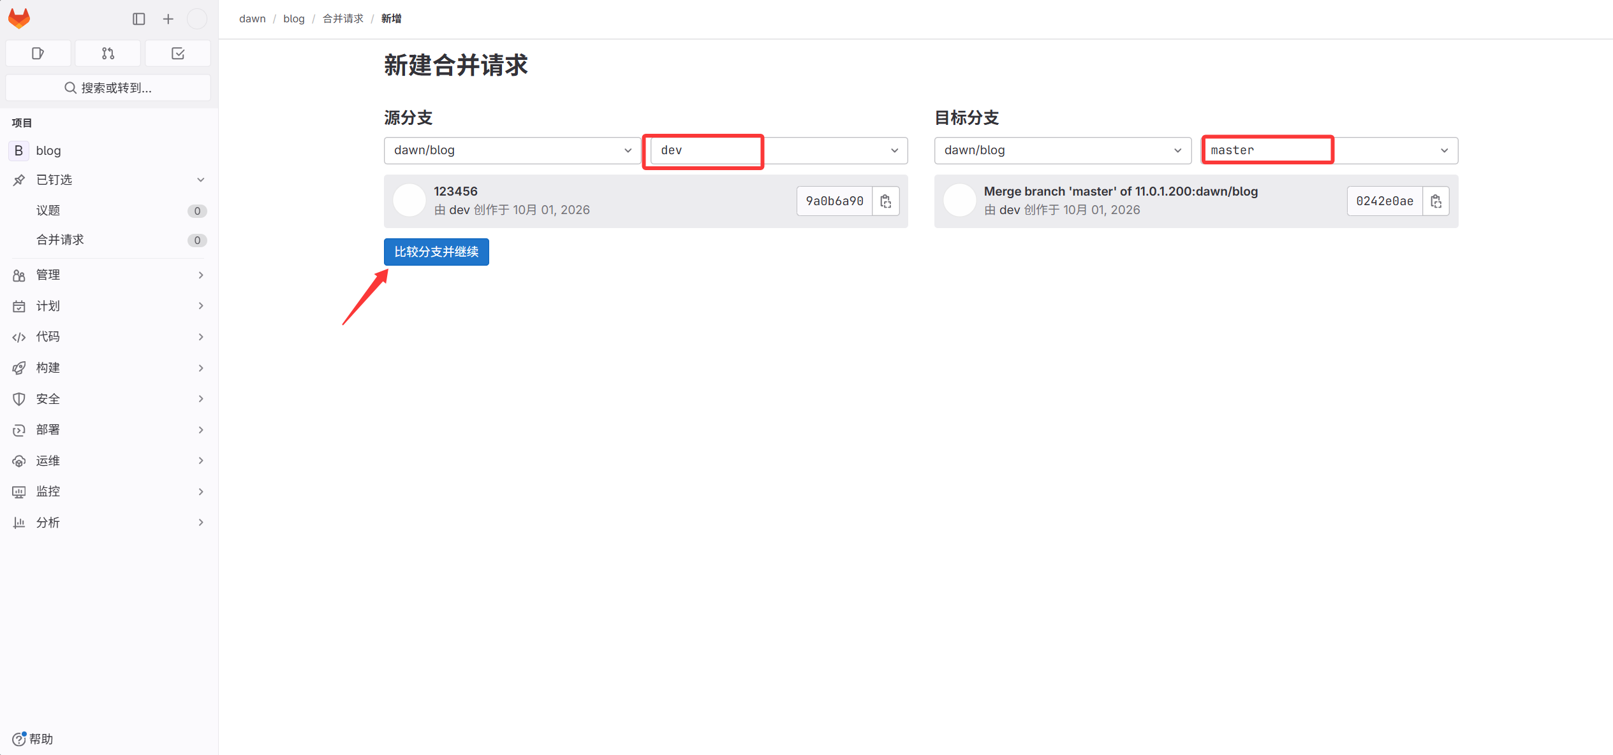This screenshot has height=755, width=1613.
Task: Click the dev author avatar on commit 123456
Action: click(x=409, y=201)
